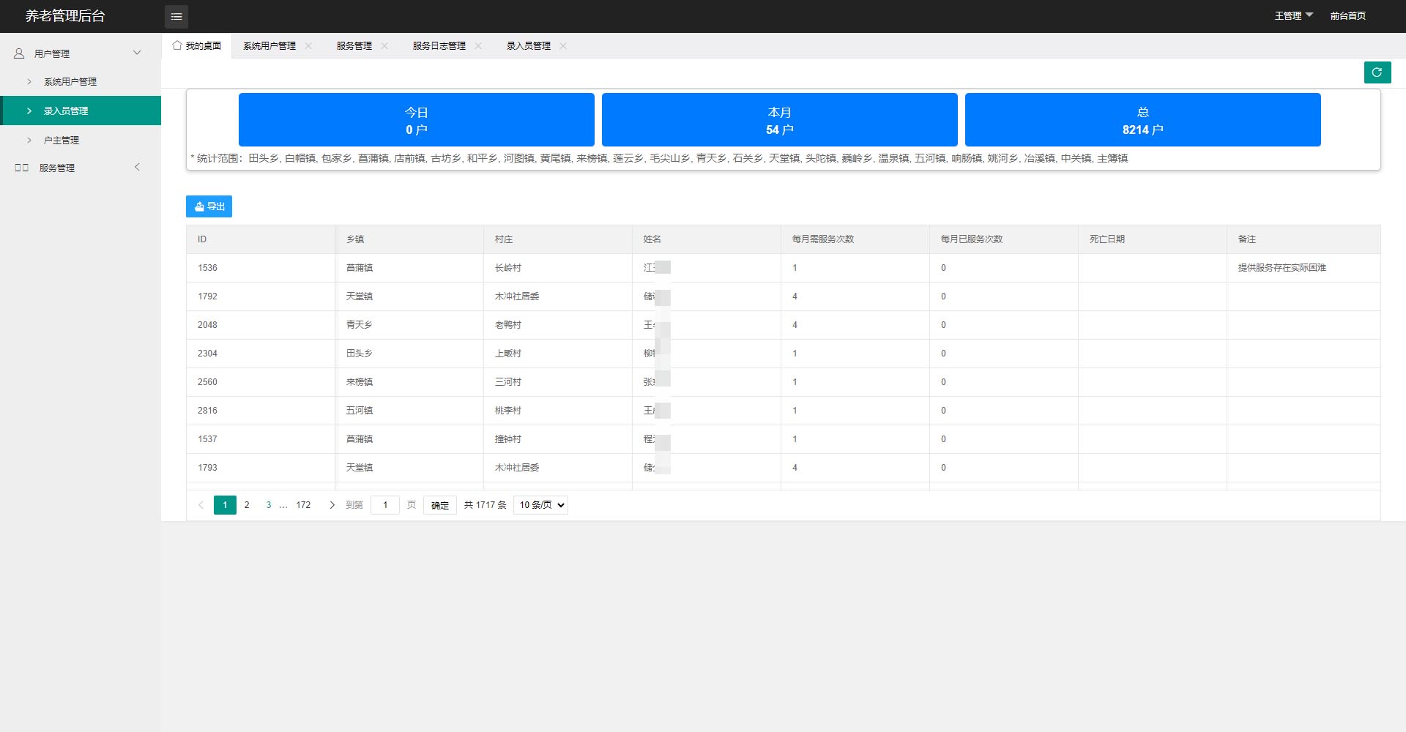This screenshot has width=1406, height=732.
Task: Close the 服务日志管理 tab
Action: pyautogui.click(x=478, y=45)
